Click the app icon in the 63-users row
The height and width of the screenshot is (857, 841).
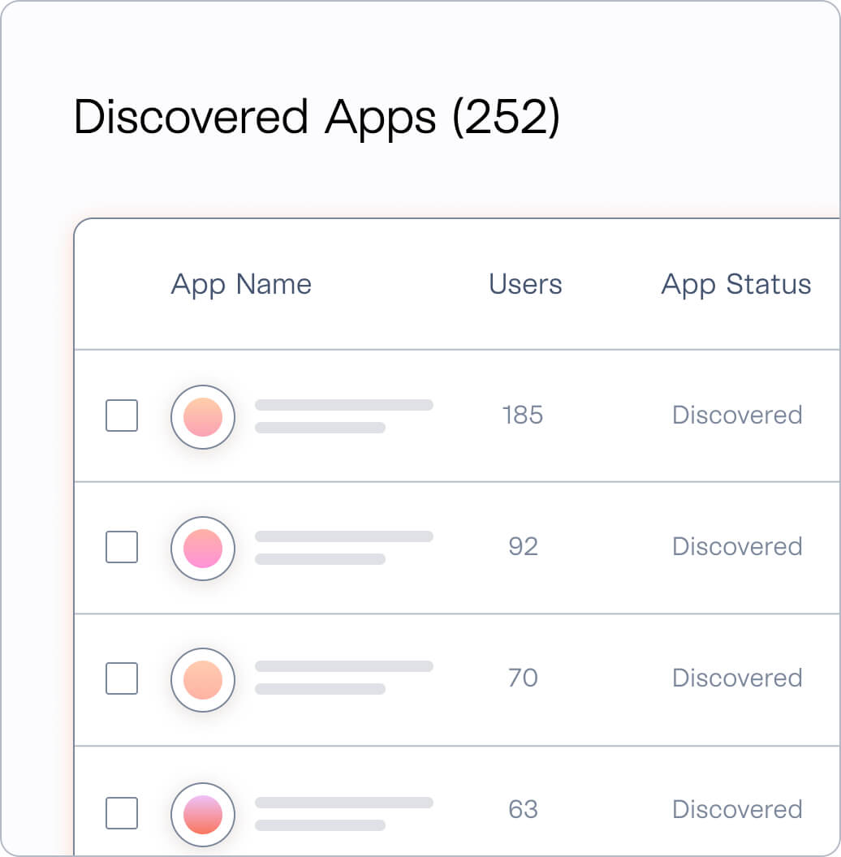click(x=203, y=814)
